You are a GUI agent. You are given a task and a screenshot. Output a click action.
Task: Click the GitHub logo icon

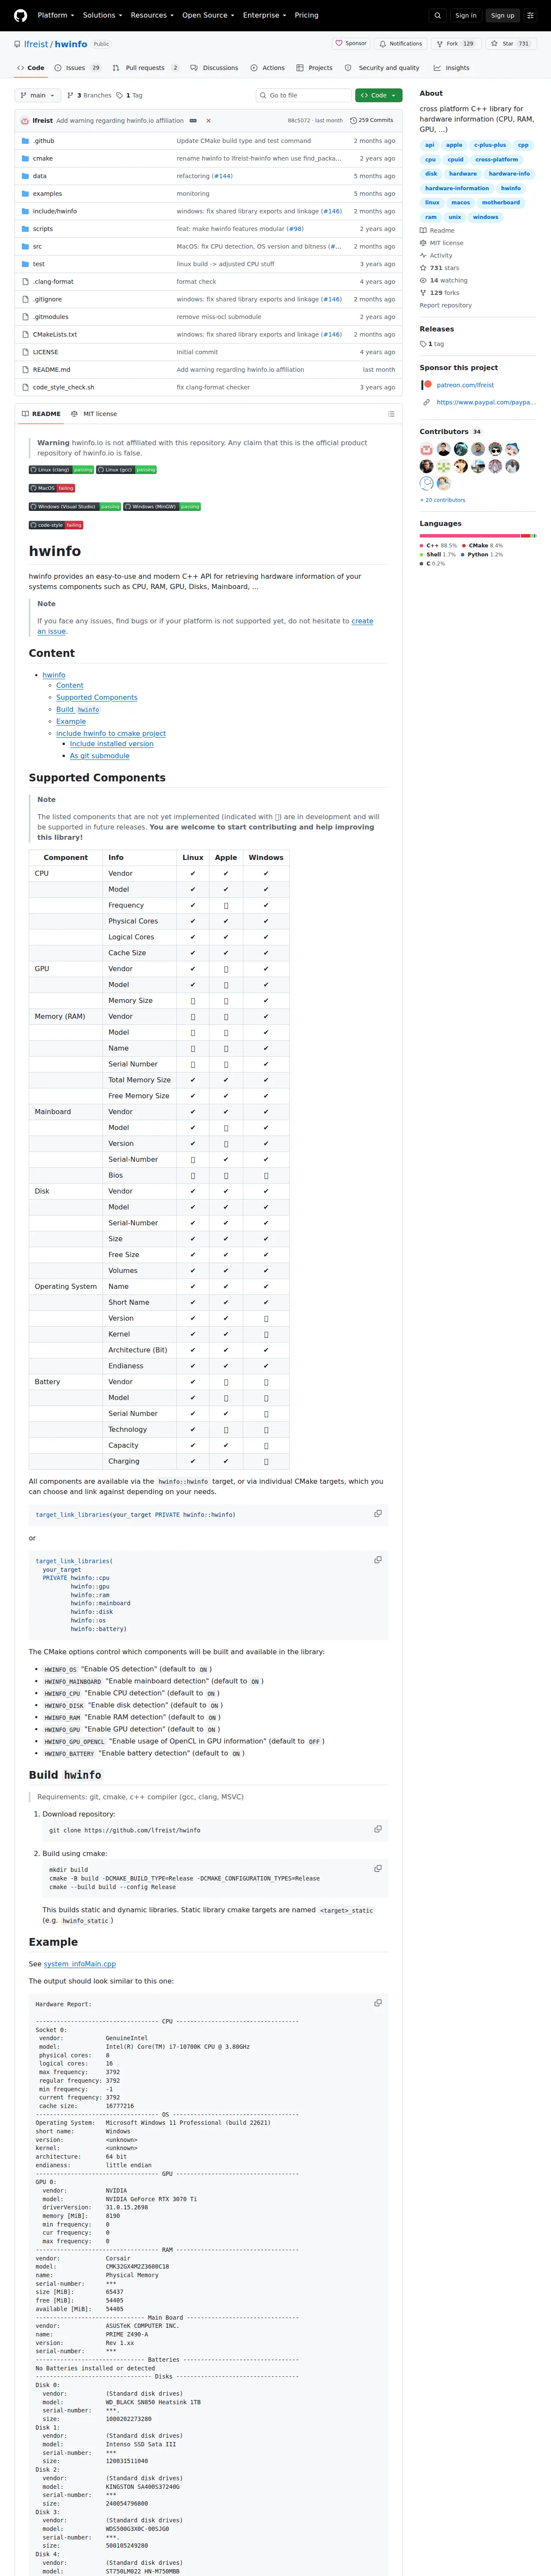click(20, 15)
